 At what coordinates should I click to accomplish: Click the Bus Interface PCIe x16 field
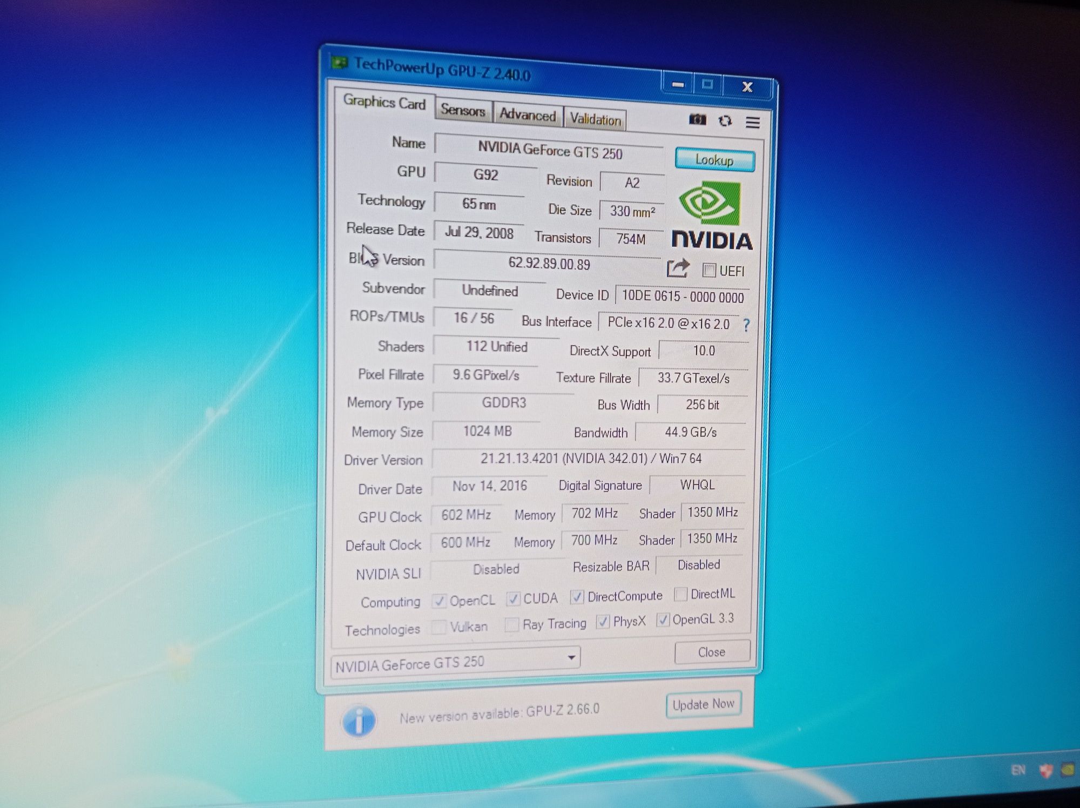pyautogui.click(x=669, y=323)
